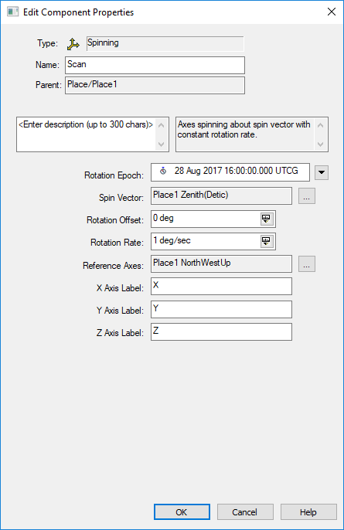Expand the Rotation Epoch dropdown arrow
344x530 pixels.
coord(322,172)
